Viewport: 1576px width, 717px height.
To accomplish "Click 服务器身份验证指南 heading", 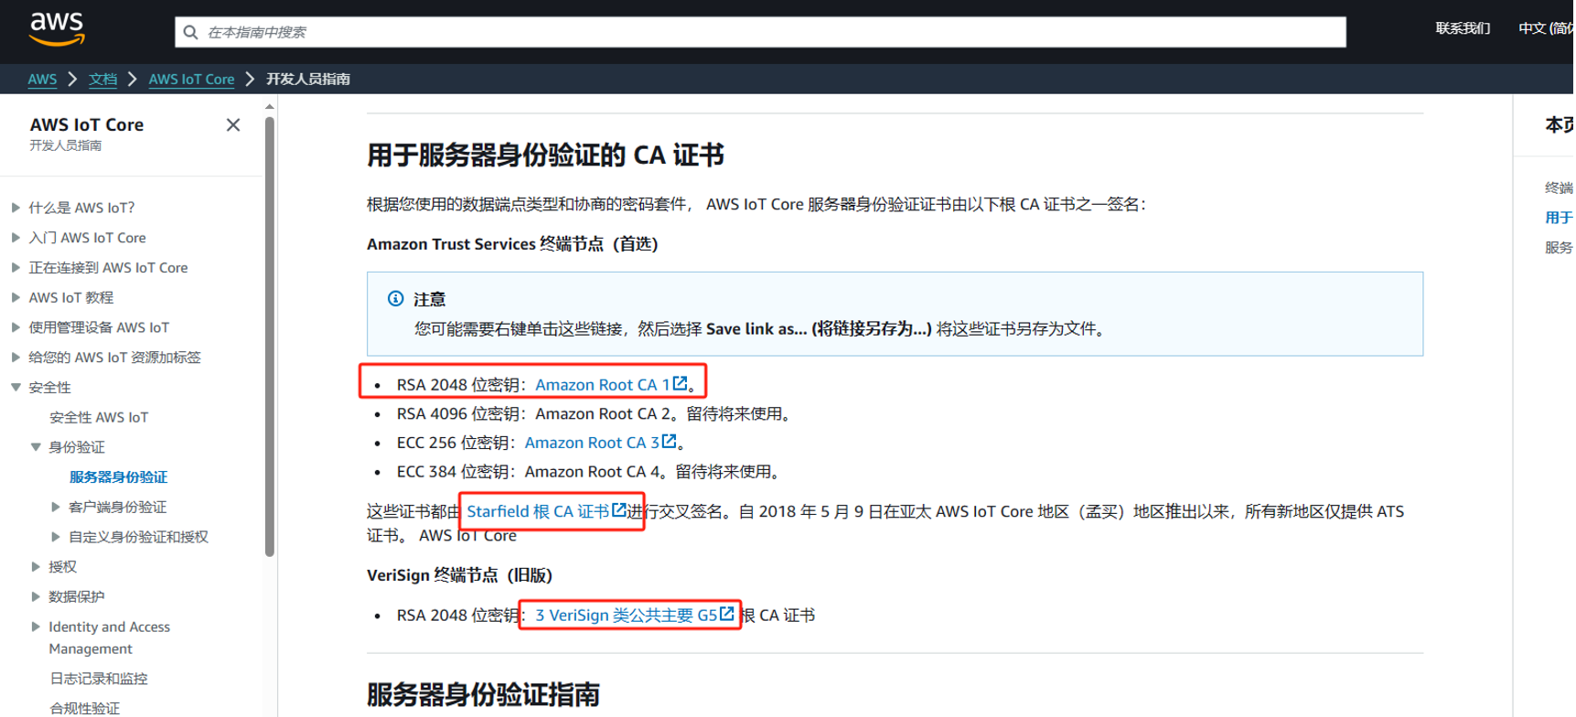I will (483, 694).
